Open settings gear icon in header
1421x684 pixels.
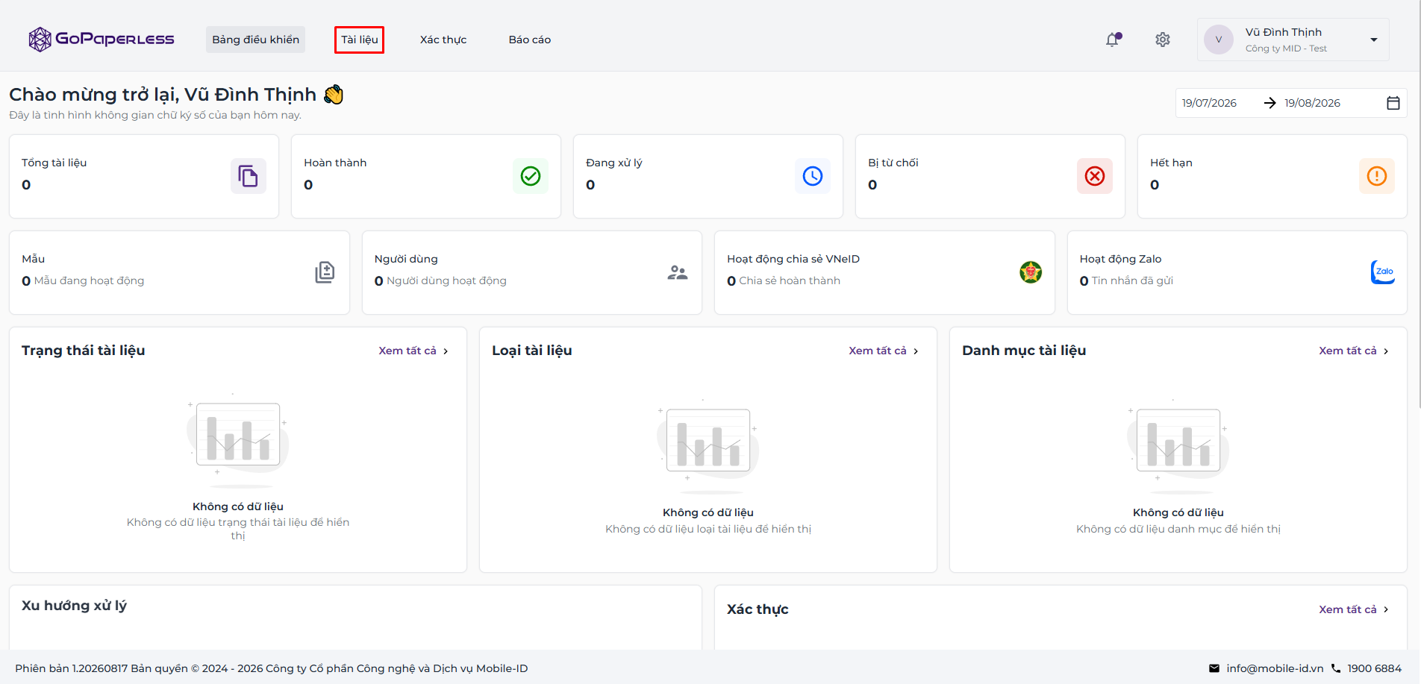pos(1163,40)
